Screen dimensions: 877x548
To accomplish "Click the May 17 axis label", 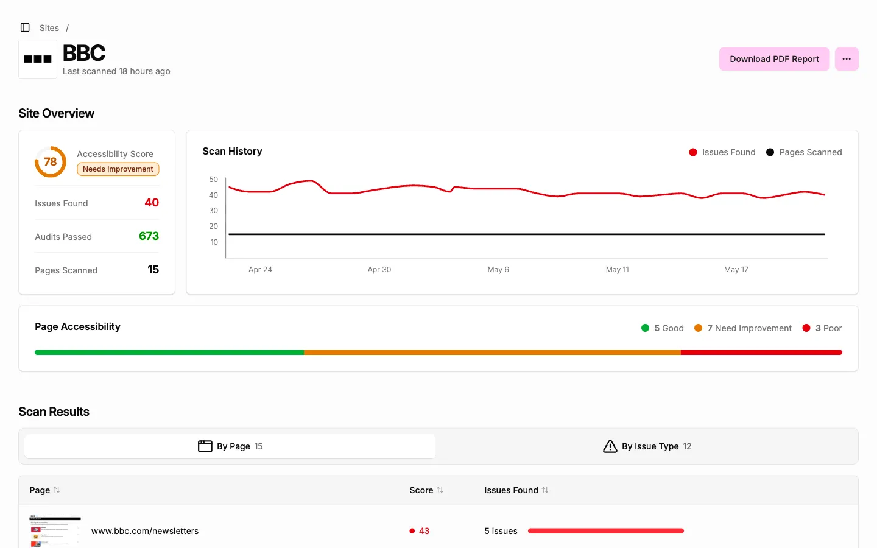I will coord(736,269).
